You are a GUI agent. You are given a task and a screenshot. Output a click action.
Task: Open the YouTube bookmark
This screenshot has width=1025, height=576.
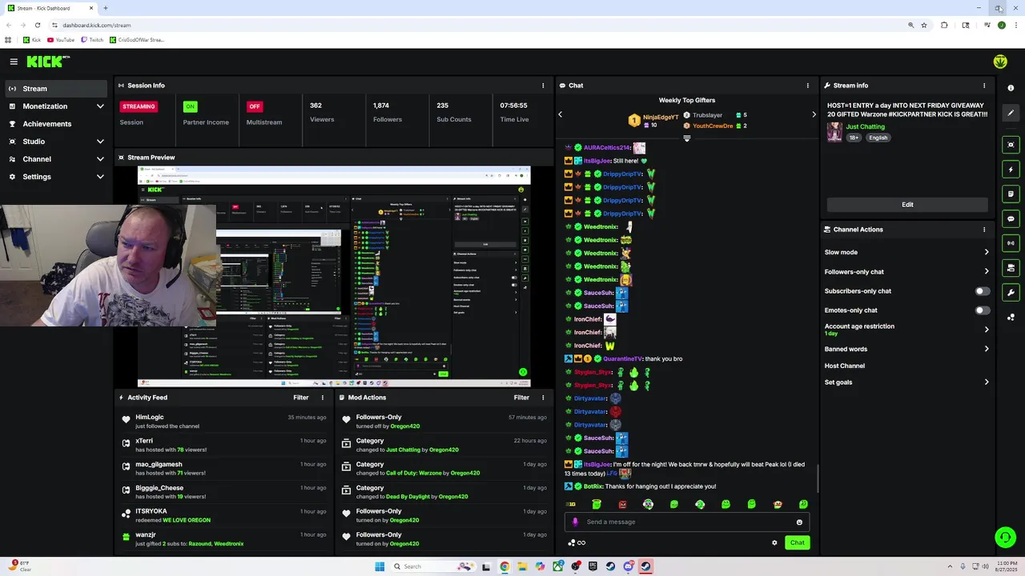coord(61,39)
